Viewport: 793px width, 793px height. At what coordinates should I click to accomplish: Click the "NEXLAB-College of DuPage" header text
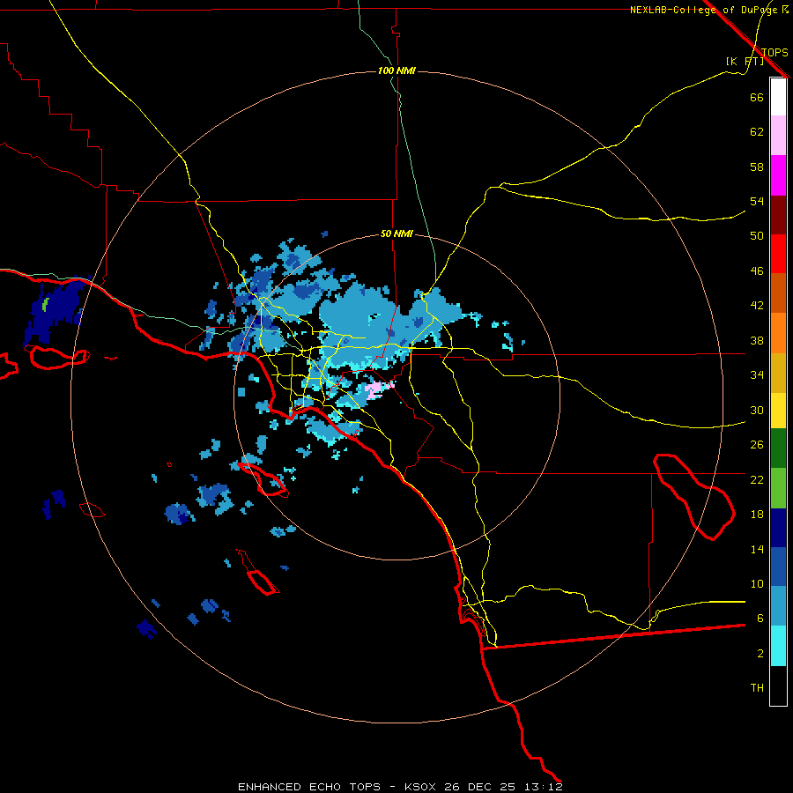pyautogui.click(x=704, y=10)
